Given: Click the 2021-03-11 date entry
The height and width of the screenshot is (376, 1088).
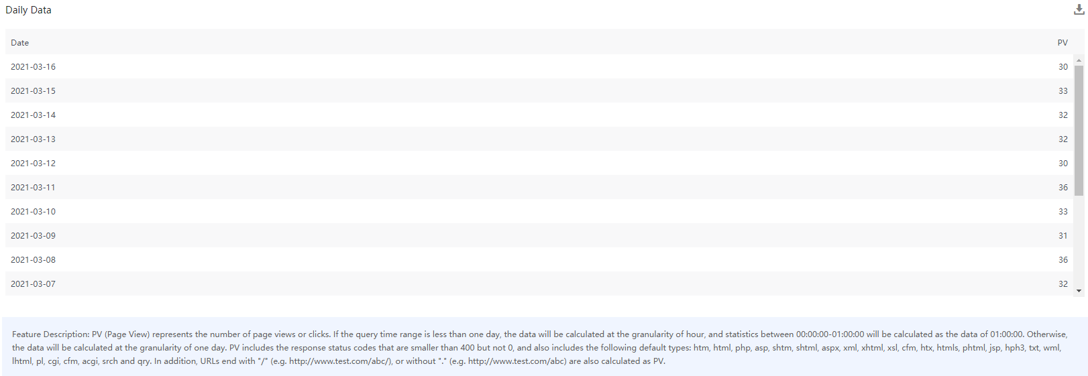Looking at the screenshot, I should pyautogui.click(x=34, y=188).
